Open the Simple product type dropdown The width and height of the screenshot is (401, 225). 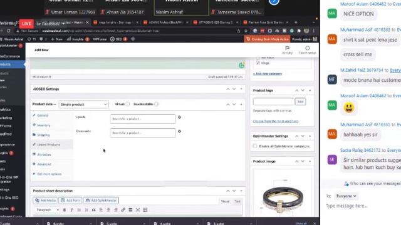point(83,104)
